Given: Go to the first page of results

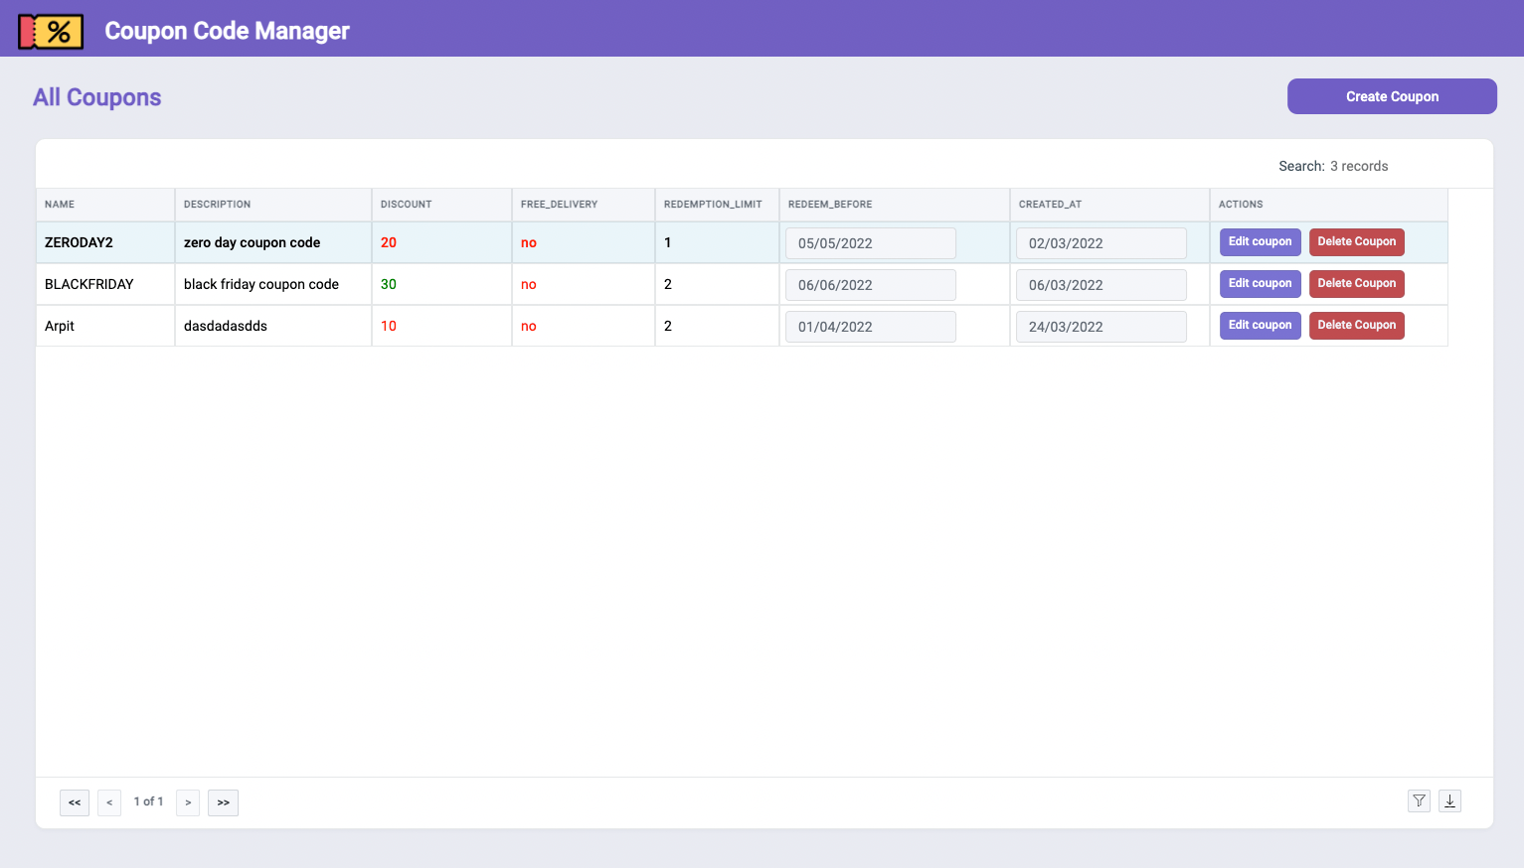Looking at the screenshot, I should click(75, 802).
